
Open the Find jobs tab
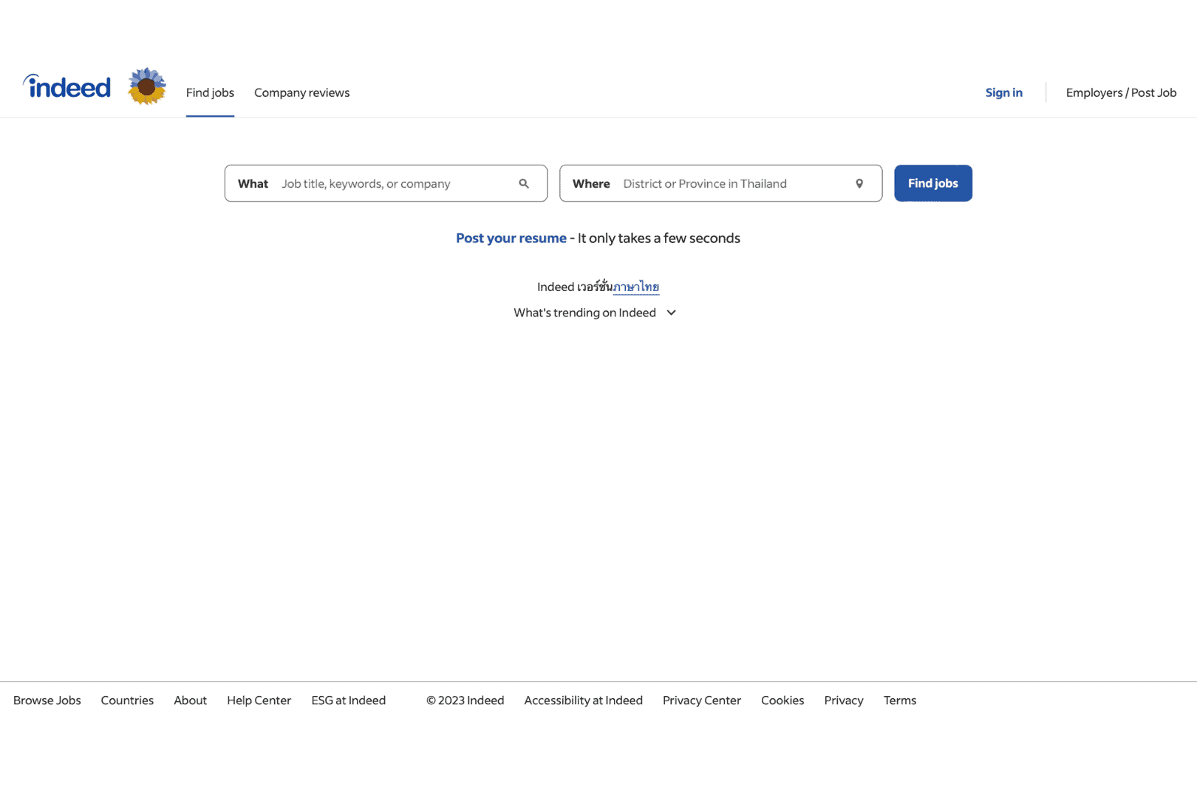click(x=210, y=92)
